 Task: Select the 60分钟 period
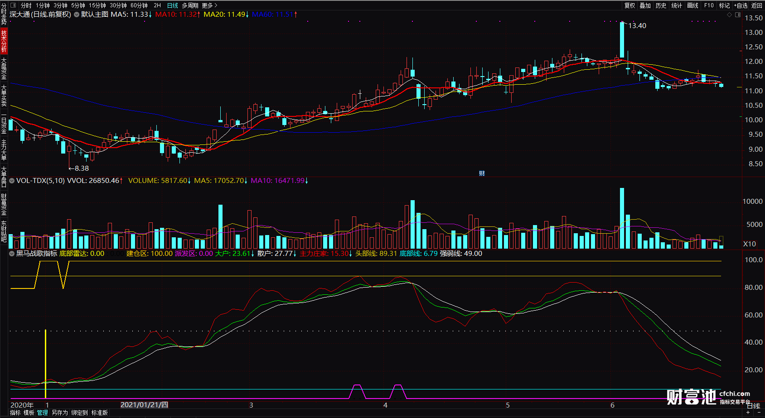[139, 5]
